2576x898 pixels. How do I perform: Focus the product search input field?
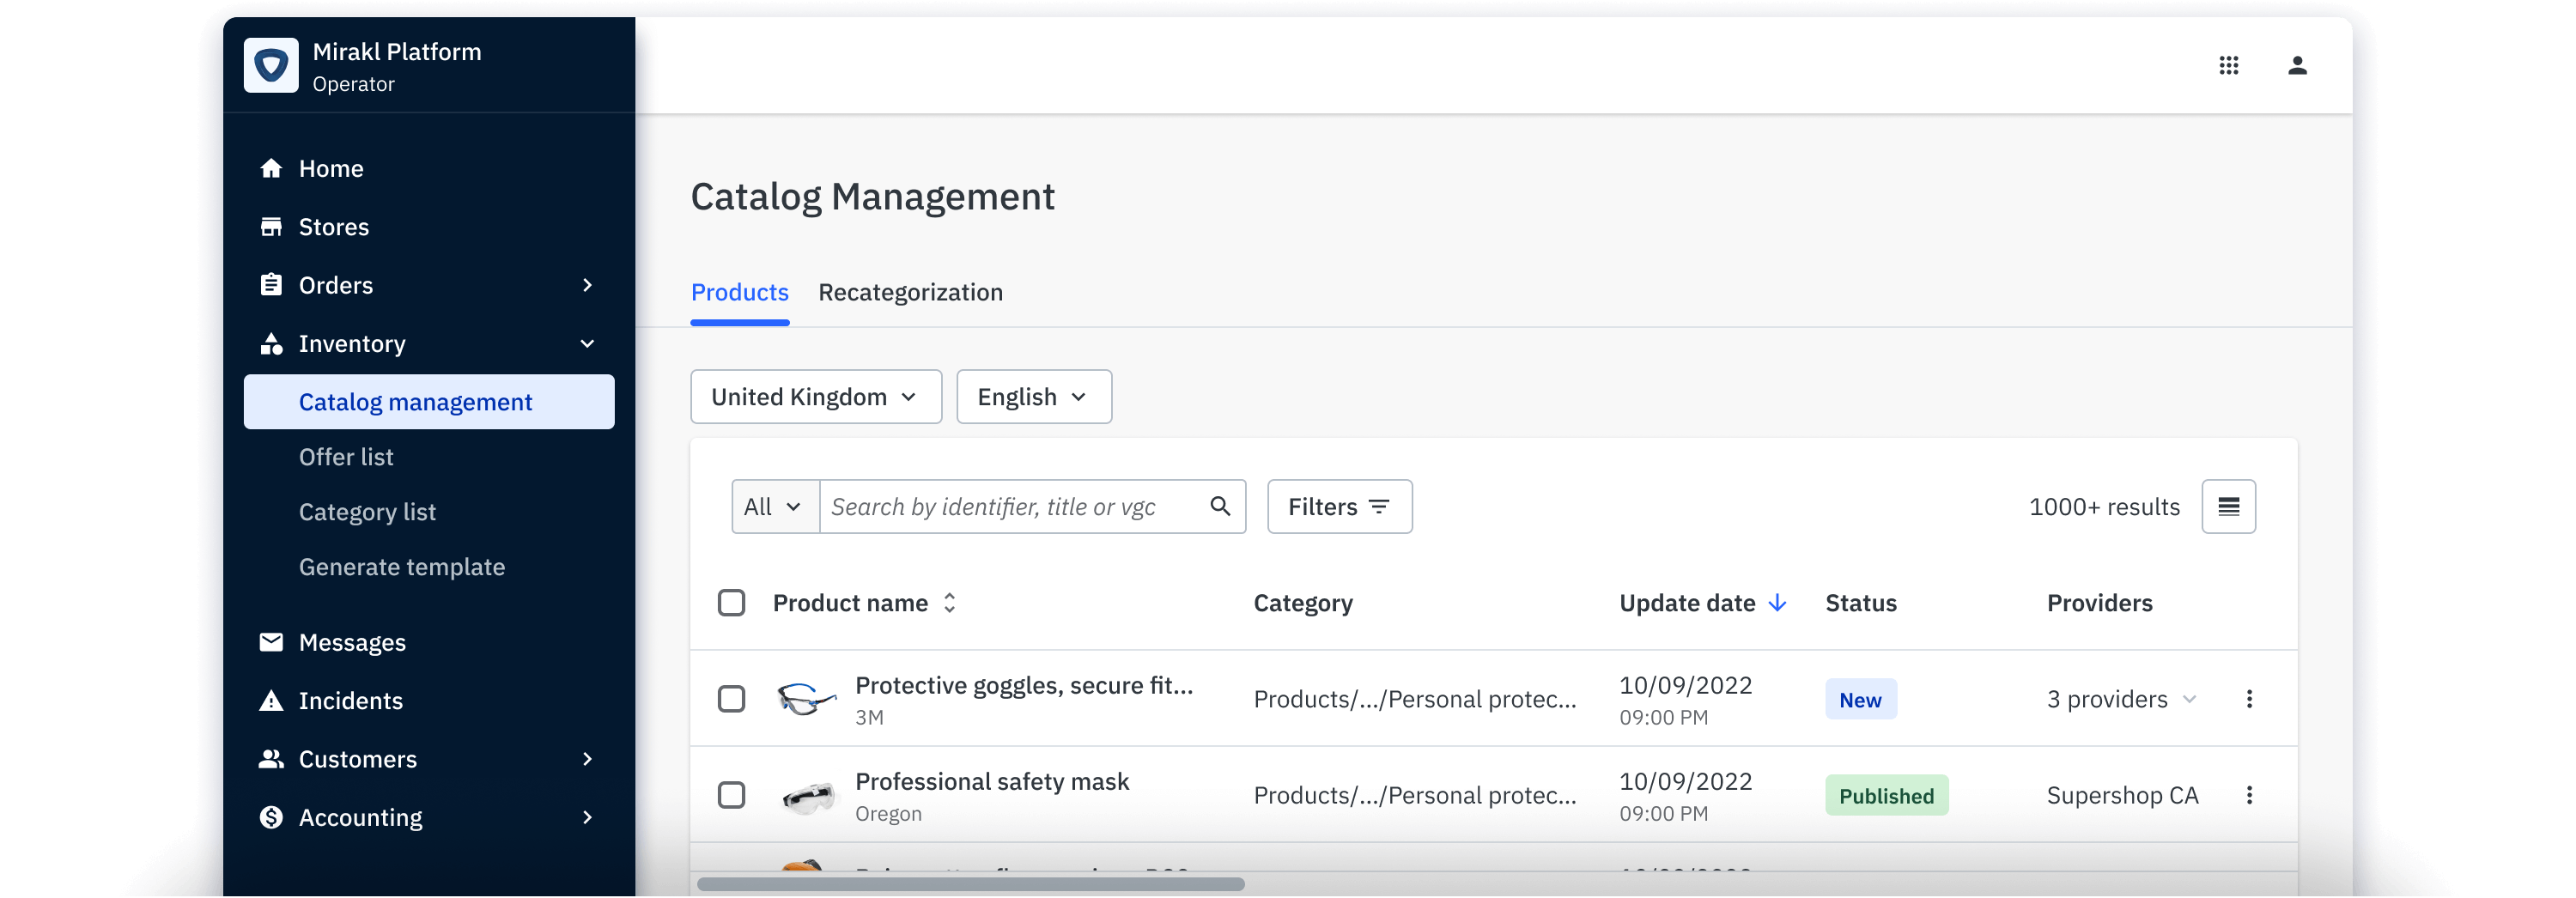coord(1010,507)
